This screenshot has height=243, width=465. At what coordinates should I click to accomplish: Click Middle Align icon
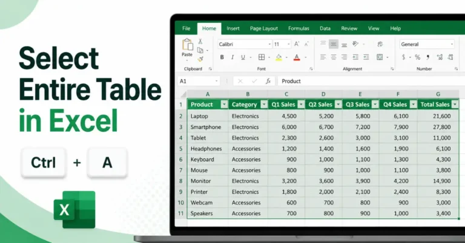point(334,44)
